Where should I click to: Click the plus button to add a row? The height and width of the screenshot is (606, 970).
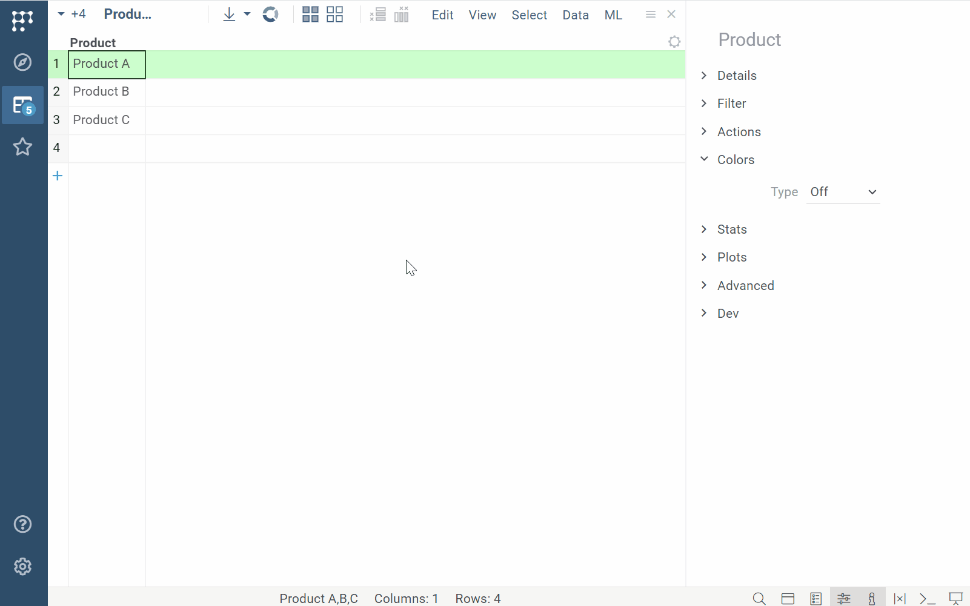58,176
